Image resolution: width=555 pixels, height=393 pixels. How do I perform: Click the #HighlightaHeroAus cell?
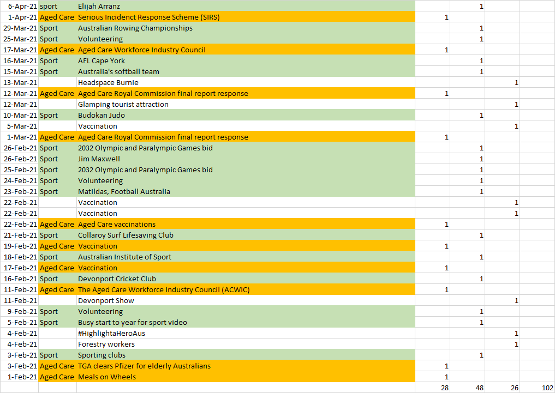[246, 333]
